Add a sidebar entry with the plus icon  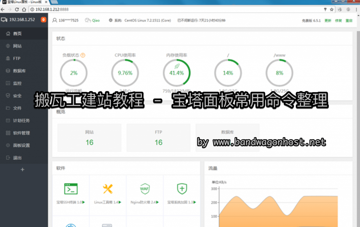(22, 170)
